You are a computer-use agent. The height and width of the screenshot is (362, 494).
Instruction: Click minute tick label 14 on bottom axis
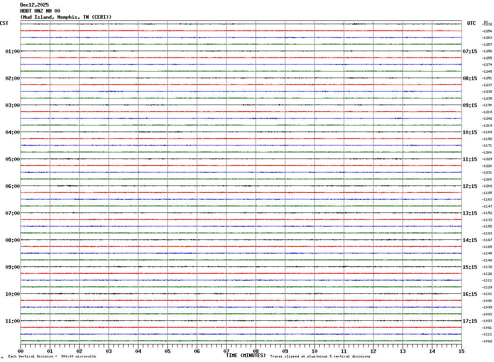pyautogui.click(x=432, y=351)
